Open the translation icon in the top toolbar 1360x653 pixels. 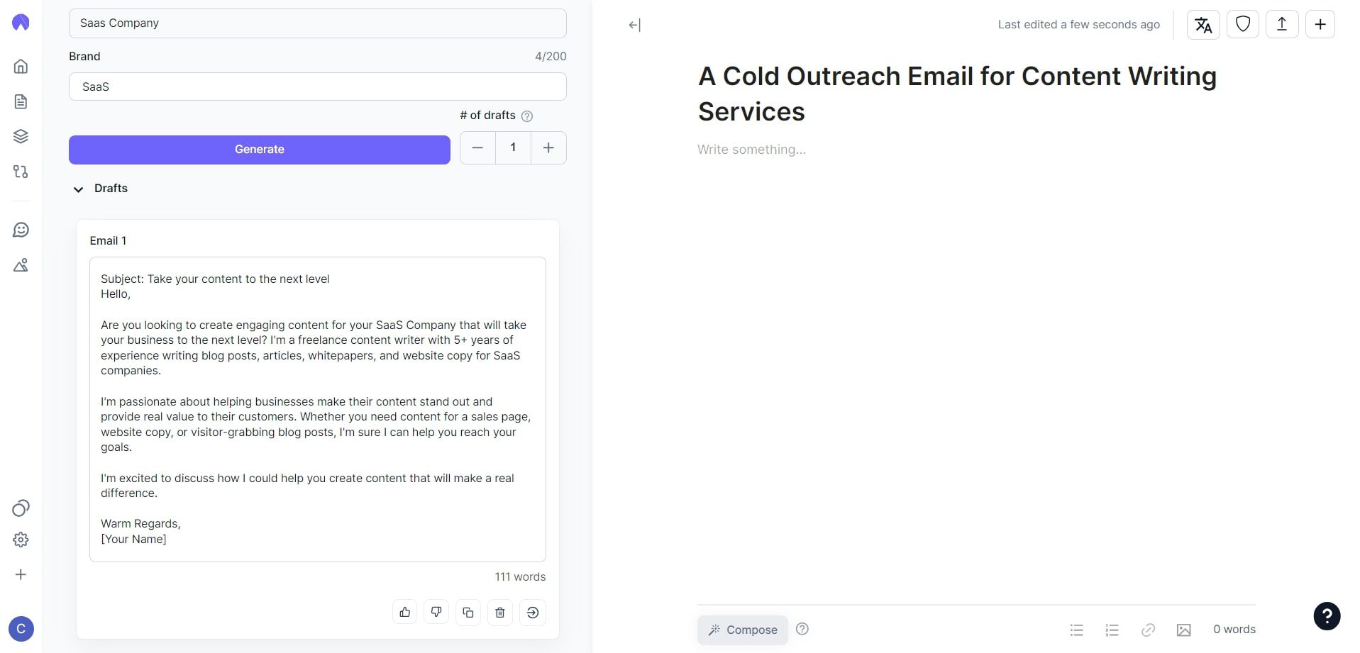(1203, 24)
